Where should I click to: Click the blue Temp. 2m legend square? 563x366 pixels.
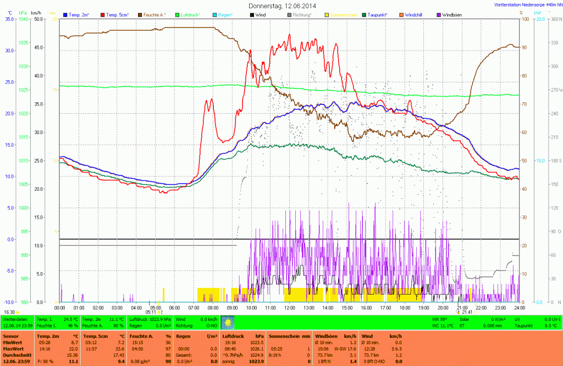pyautogui.click(x=65, y=15)
